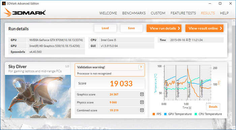Image resolution: width=236 pixels, height=130 pixels.
Task: Open View result online
Action: pos(204,28)
